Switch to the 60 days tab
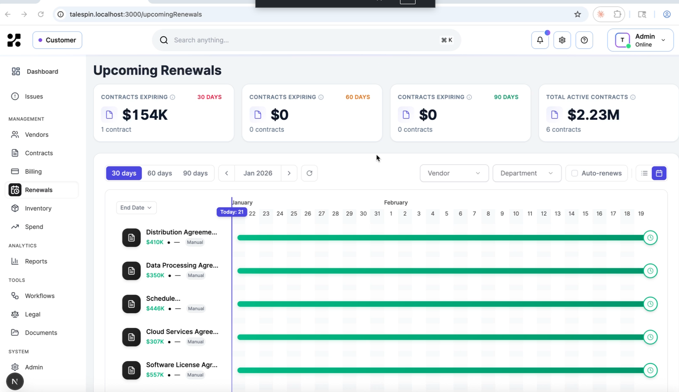 pos(160,173)
